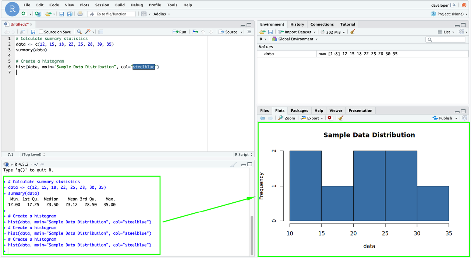Click the Publish button
The image size is (471, 258).
[445, 118]
